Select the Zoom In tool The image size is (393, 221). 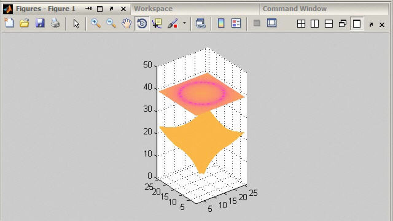coord(96,24)
